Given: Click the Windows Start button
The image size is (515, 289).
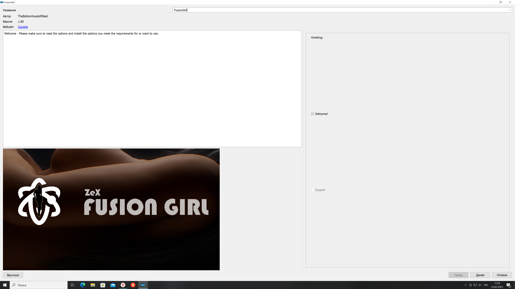Looking at the screenshot, I should click(5, 285).
